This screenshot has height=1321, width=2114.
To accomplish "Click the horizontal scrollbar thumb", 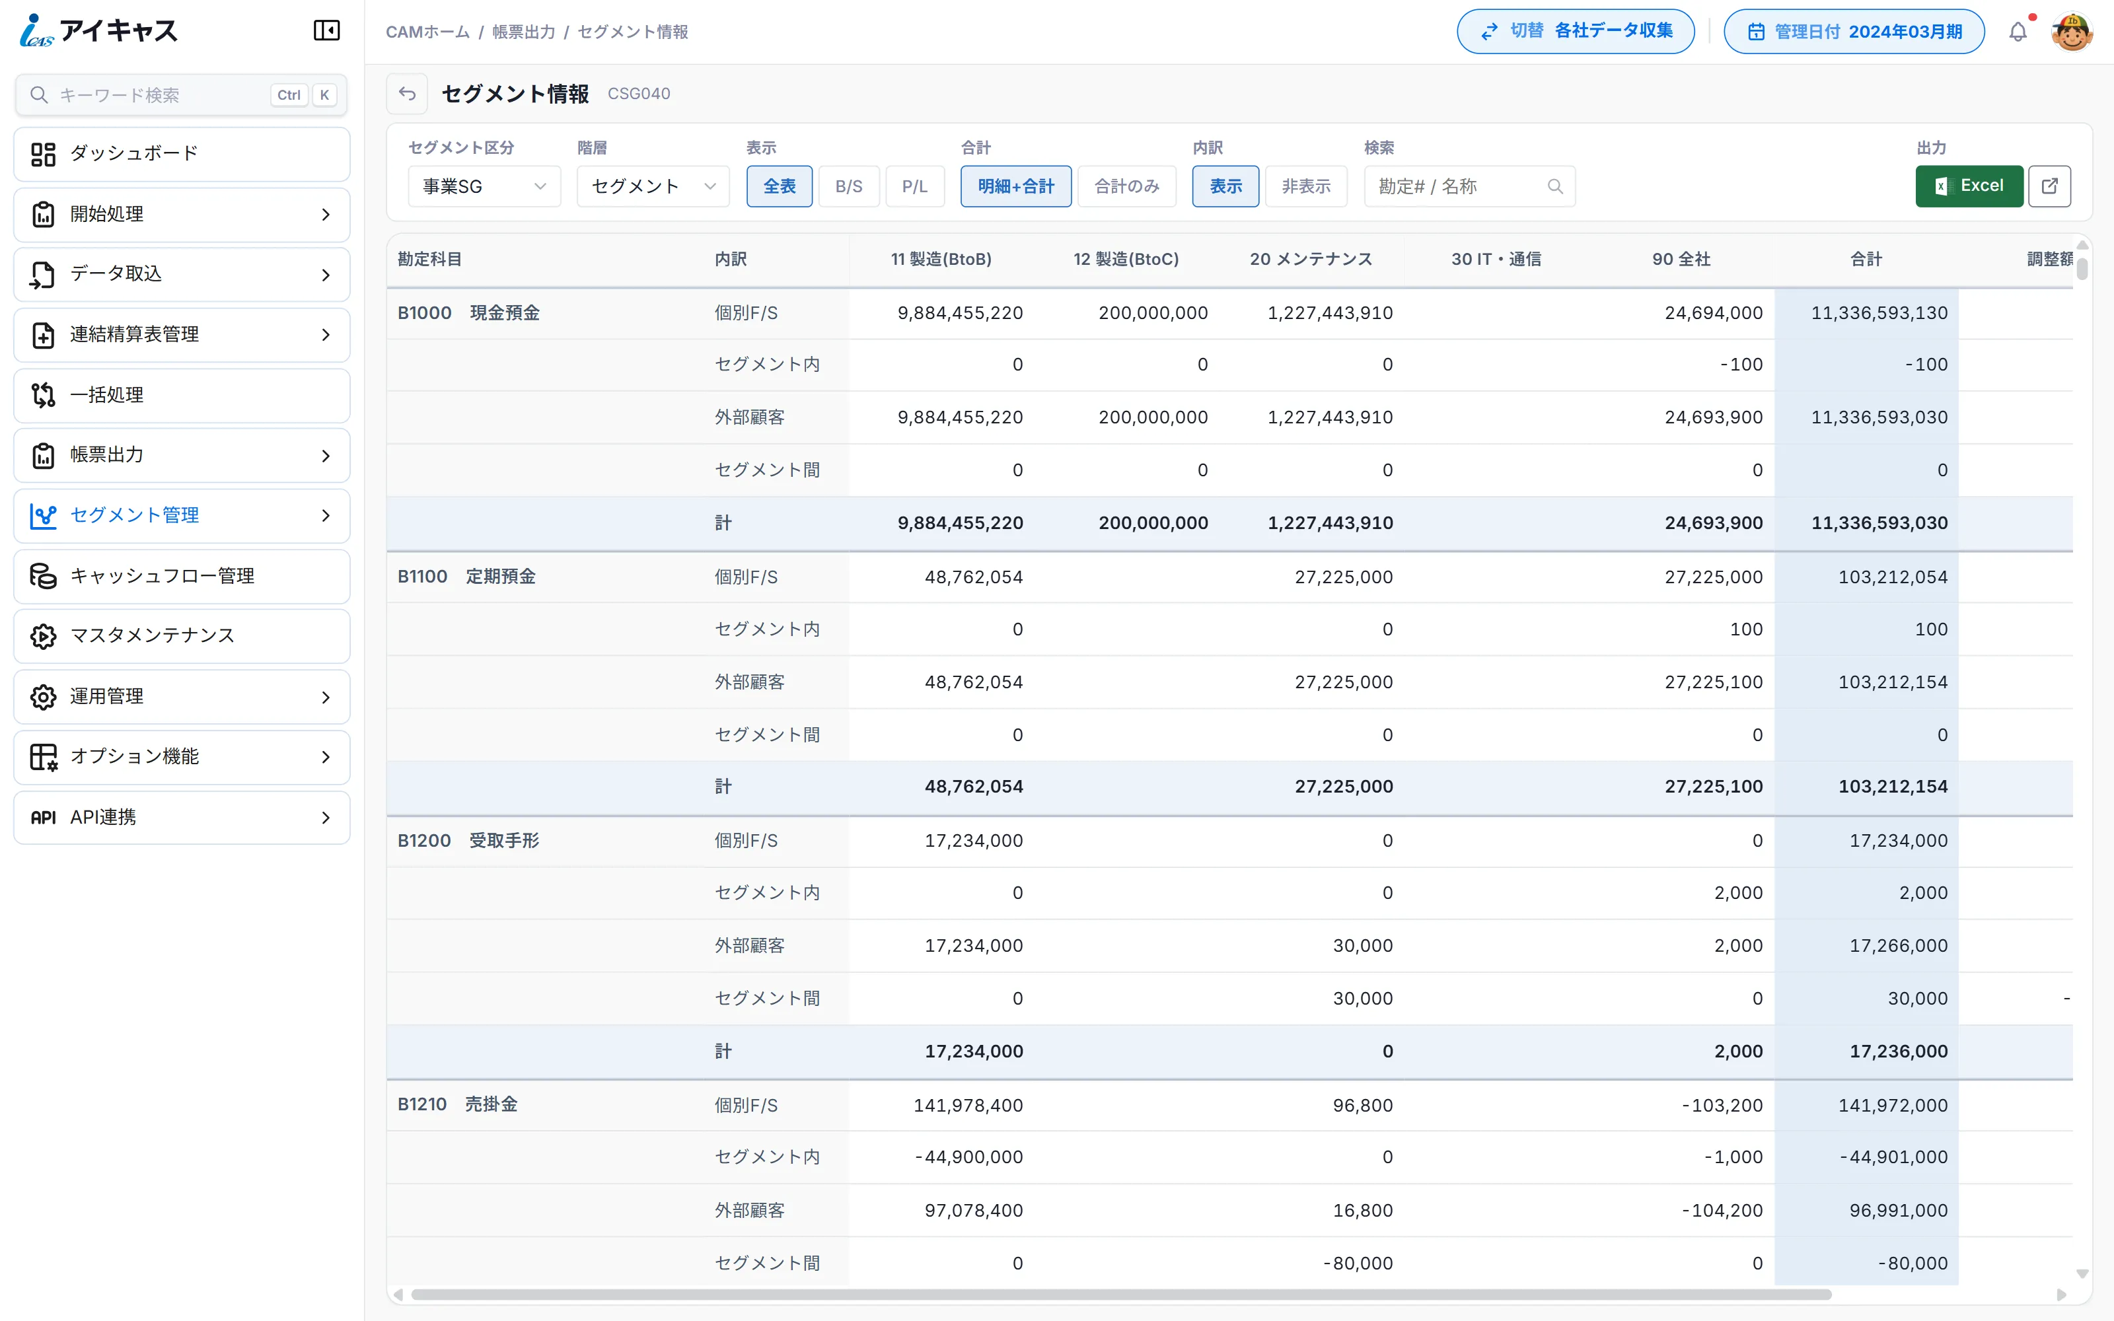I will point(1121,1294).
